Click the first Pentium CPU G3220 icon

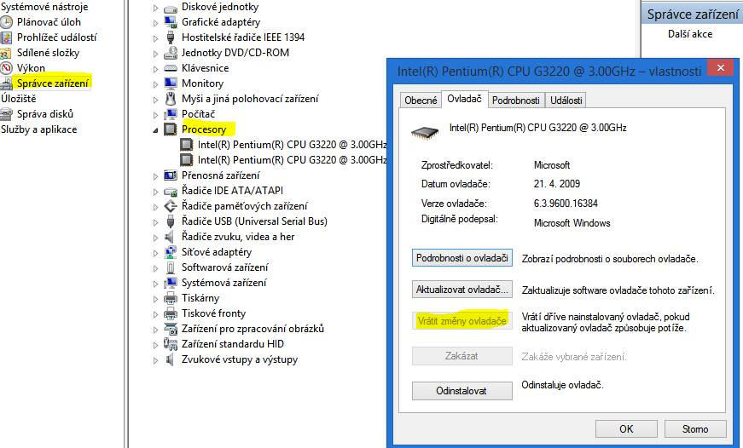pos(187,145)
